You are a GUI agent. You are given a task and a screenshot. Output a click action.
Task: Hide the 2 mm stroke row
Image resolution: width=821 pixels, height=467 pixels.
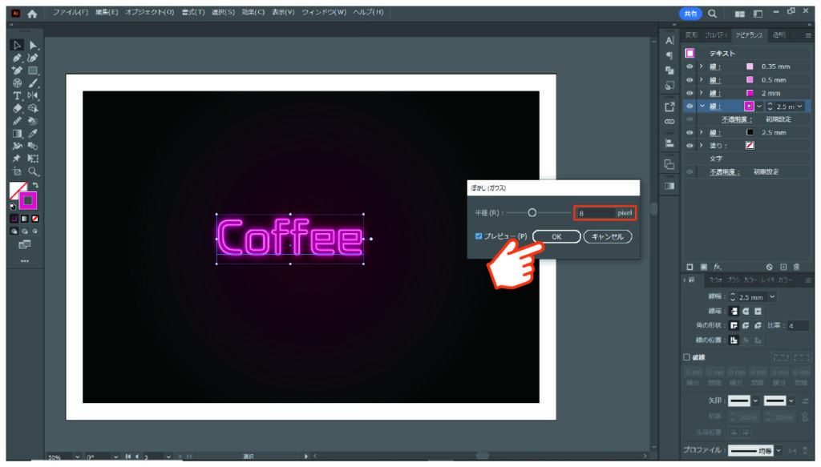pyautogui.click(x=690, y=93)
